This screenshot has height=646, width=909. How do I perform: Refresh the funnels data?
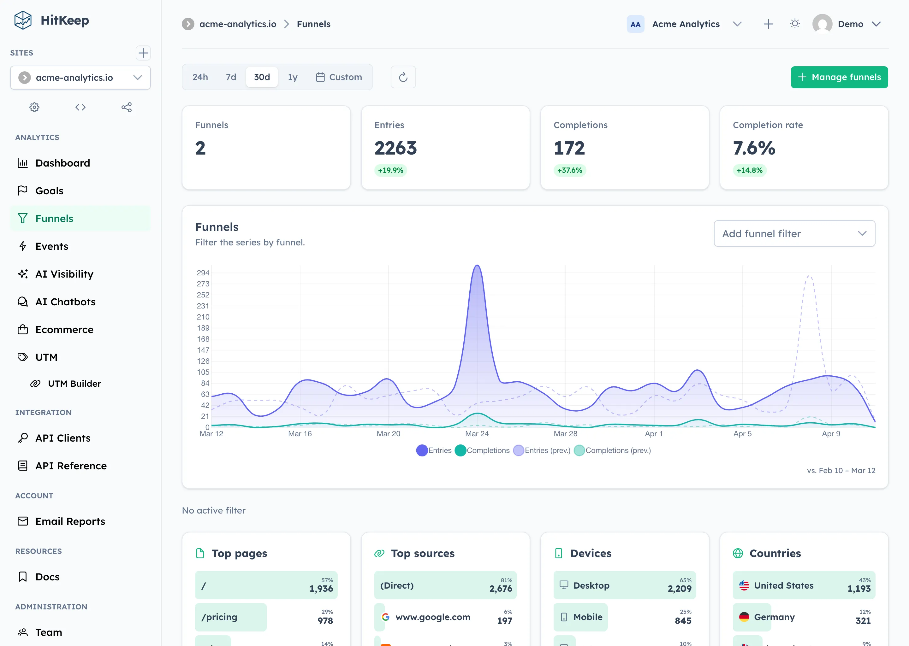pos(403,77)
